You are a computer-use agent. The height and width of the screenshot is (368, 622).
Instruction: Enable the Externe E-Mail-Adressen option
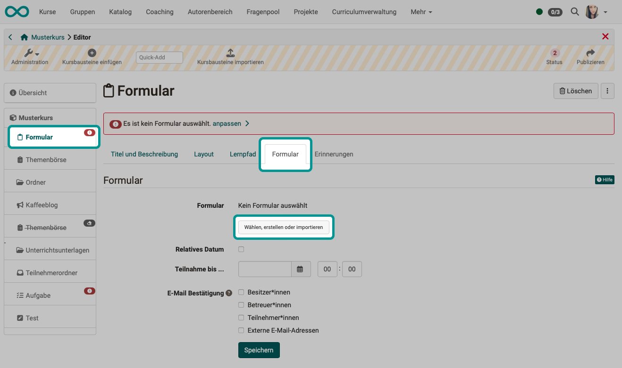[x=241, y=330]
